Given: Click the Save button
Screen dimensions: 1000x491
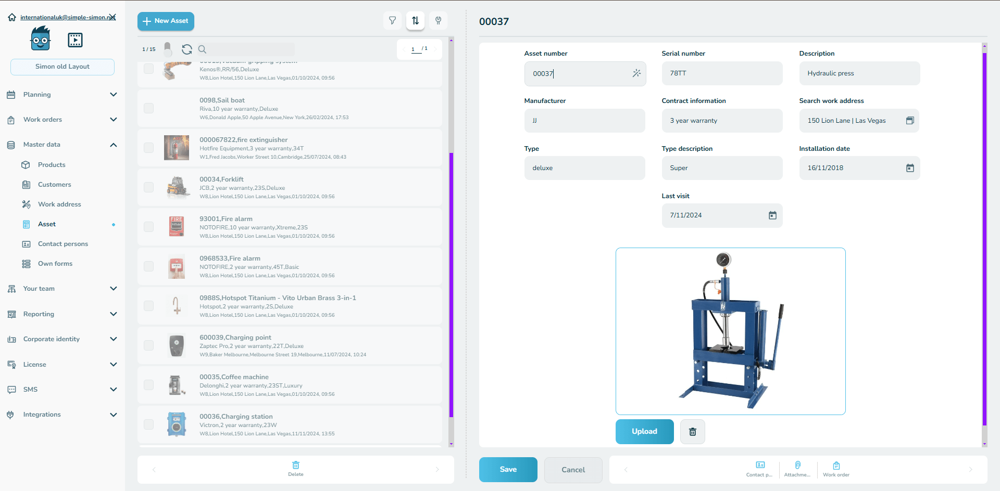Looking at the screenshot, I should tap(508, 470).
